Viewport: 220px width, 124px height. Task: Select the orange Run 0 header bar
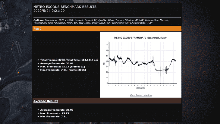[x=107, y=28]
